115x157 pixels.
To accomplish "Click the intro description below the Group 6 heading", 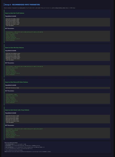I will (x=40, y=8).
